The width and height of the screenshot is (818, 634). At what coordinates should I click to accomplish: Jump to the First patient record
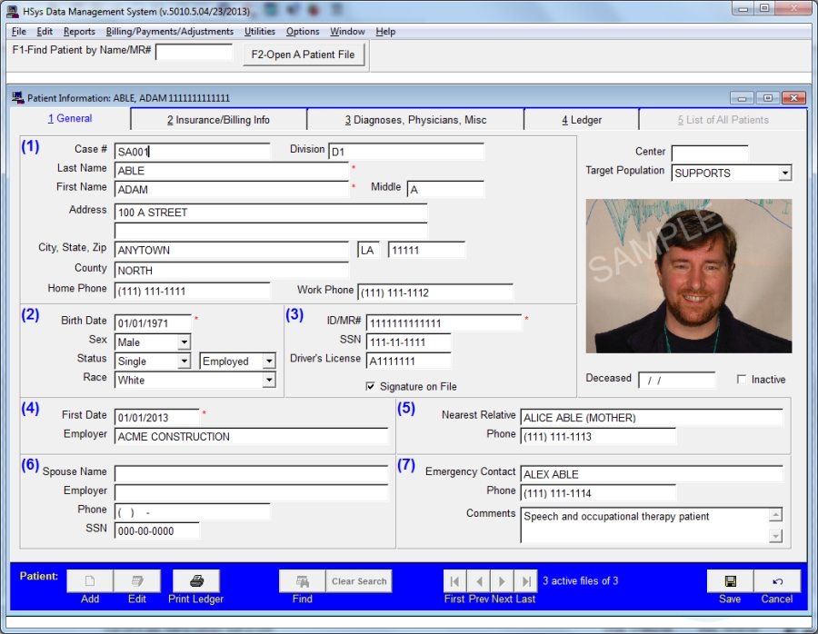(x=454, y=581)
